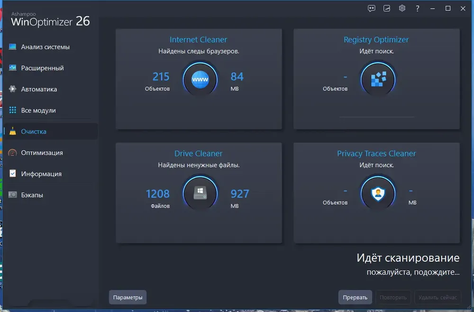
Task: Open the feedback chat bubble icon
Action: click(371, 9)
